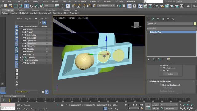Image resolution: width=197 pixels, height=111 pixels.
Task: Open Create panel plus icon
Action: pyautogui.click(x=148, y=19)
